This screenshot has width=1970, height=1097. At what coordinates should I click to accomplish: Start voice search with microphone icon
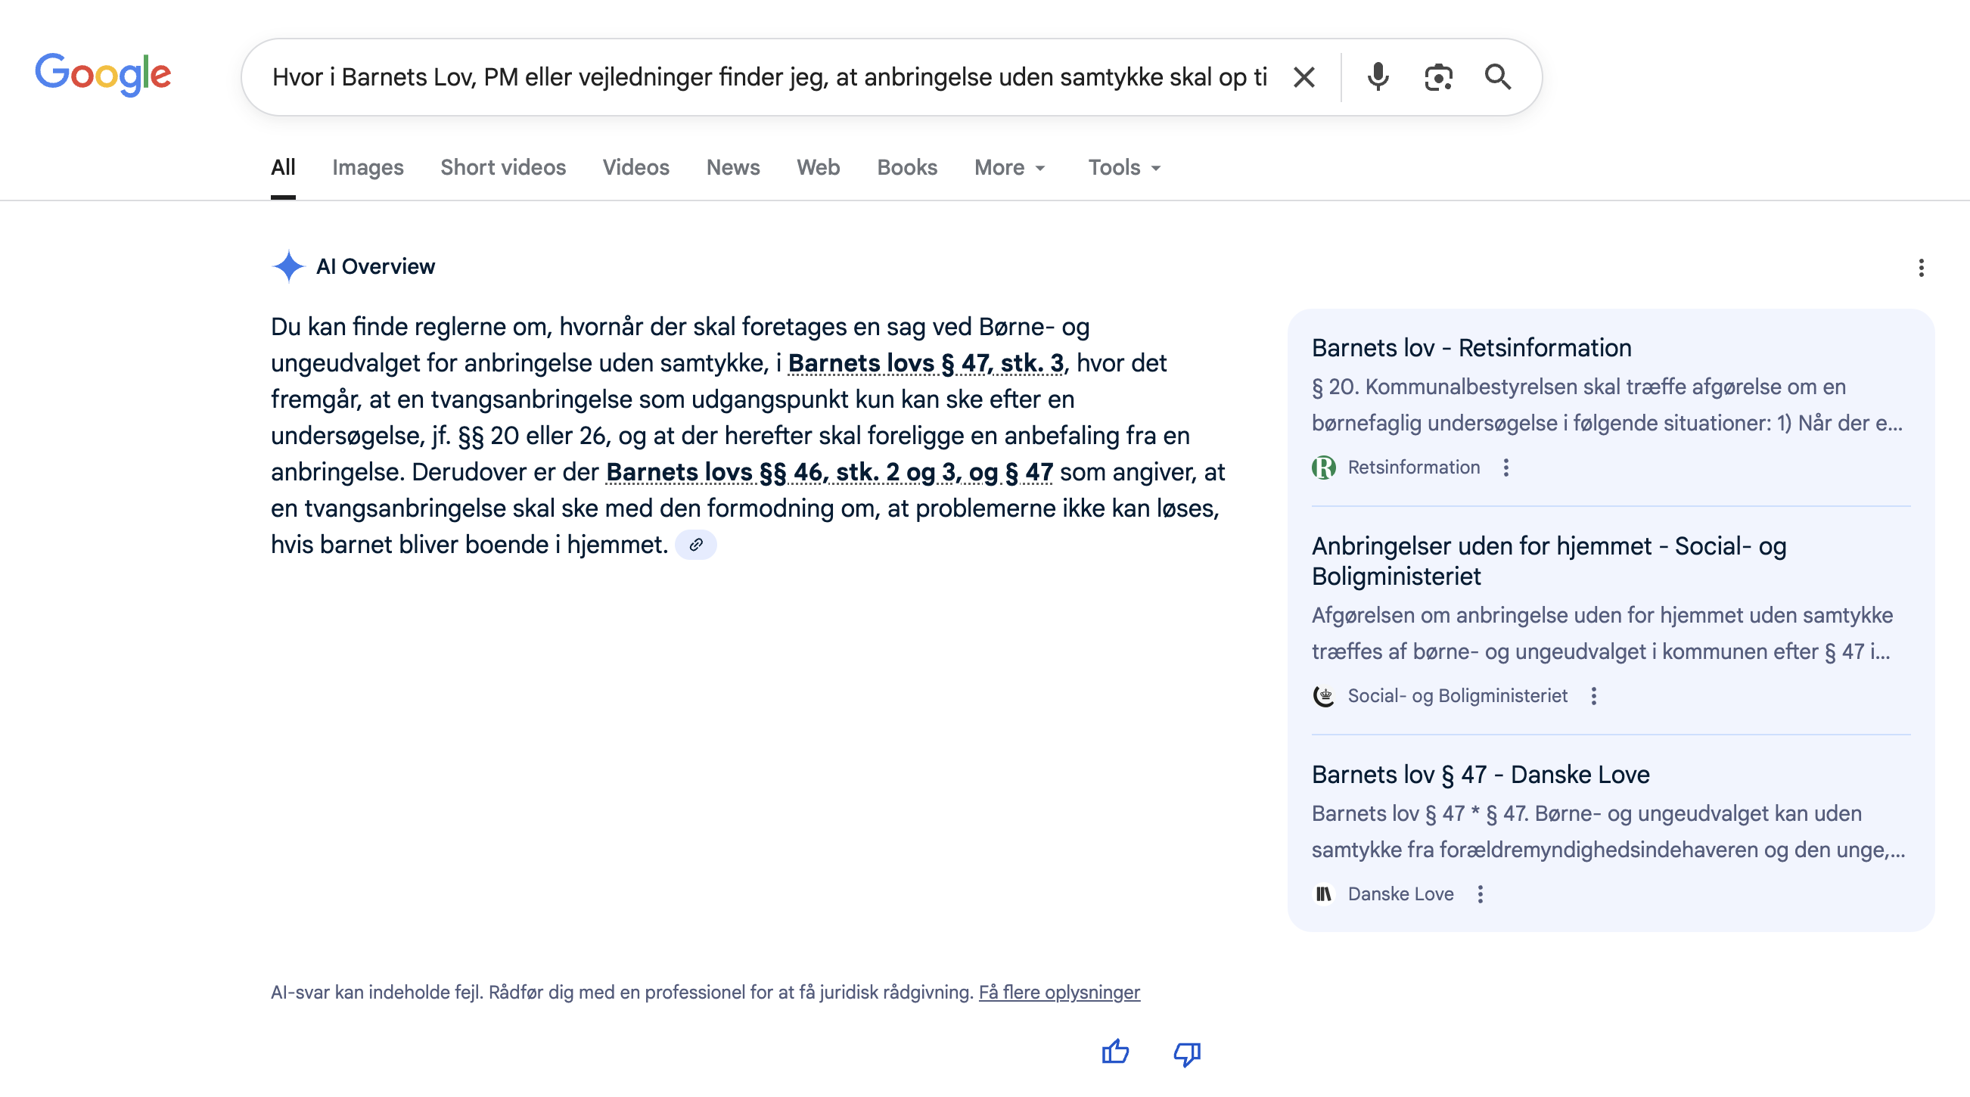click(x=1378, y=77)
